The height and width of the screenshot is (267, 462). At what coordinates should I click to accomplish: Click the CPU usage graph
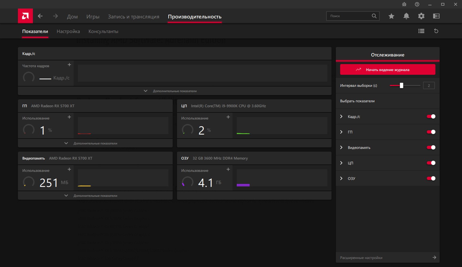282,125
